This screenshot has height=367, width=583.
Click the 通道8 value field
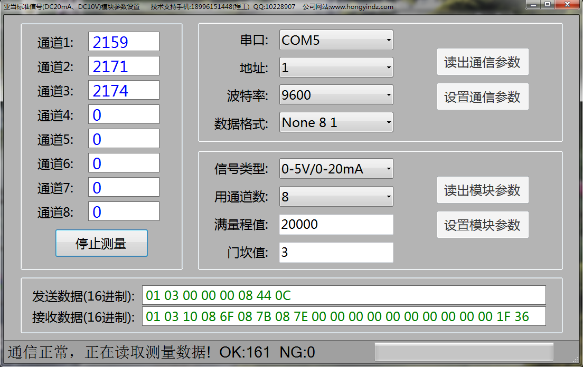click(x=124, y=211)
